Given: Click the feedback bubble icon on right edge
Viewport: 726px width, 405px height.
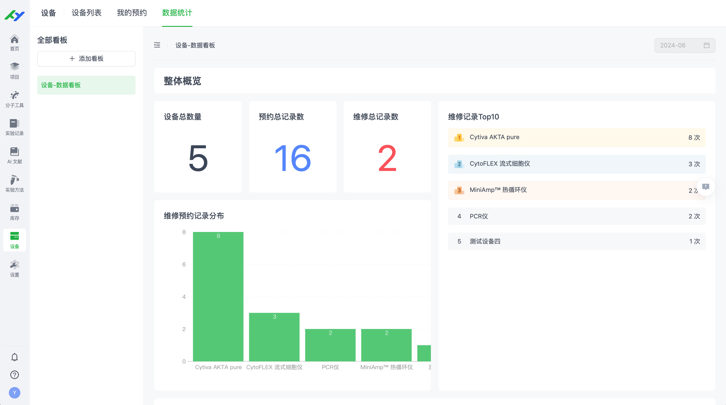Looking at the screenshot, I should coord(706,187).
